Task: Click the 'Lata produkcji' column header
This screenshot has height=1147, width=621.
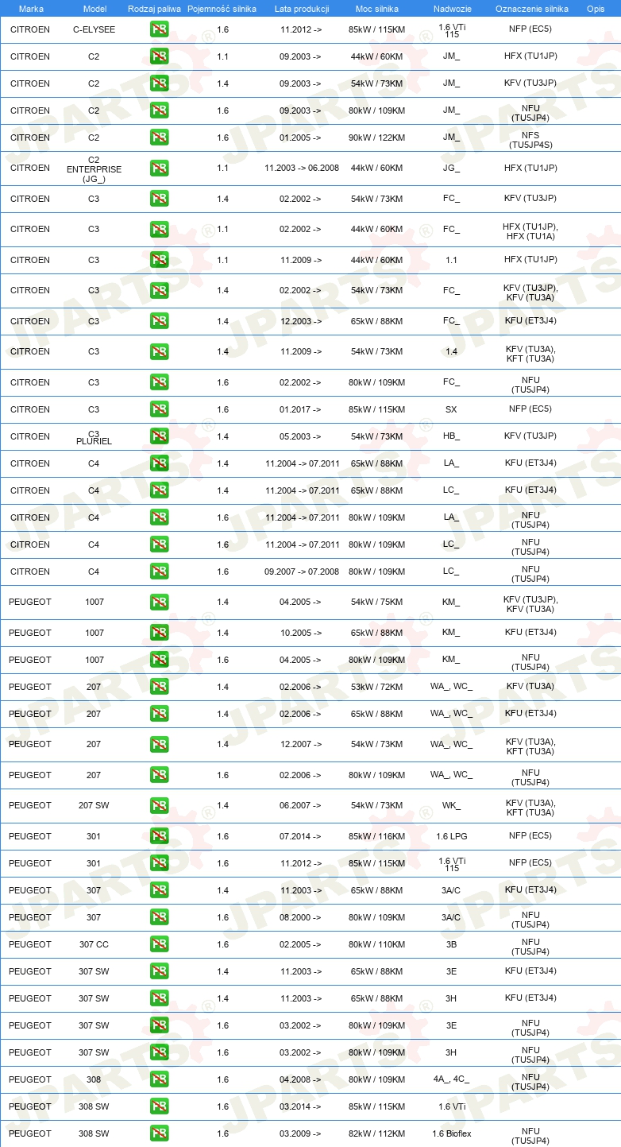Action: pyautogui.click(x=301, y=9)
